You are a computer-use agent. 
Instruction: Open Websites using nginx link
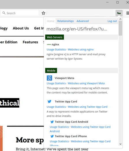(81, 49)
